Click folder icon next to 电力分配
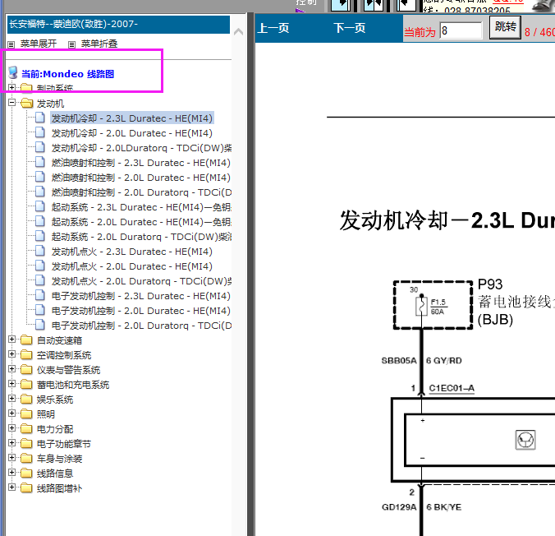Viewport: 555px width, 536px height. click(x=26, y=428)
